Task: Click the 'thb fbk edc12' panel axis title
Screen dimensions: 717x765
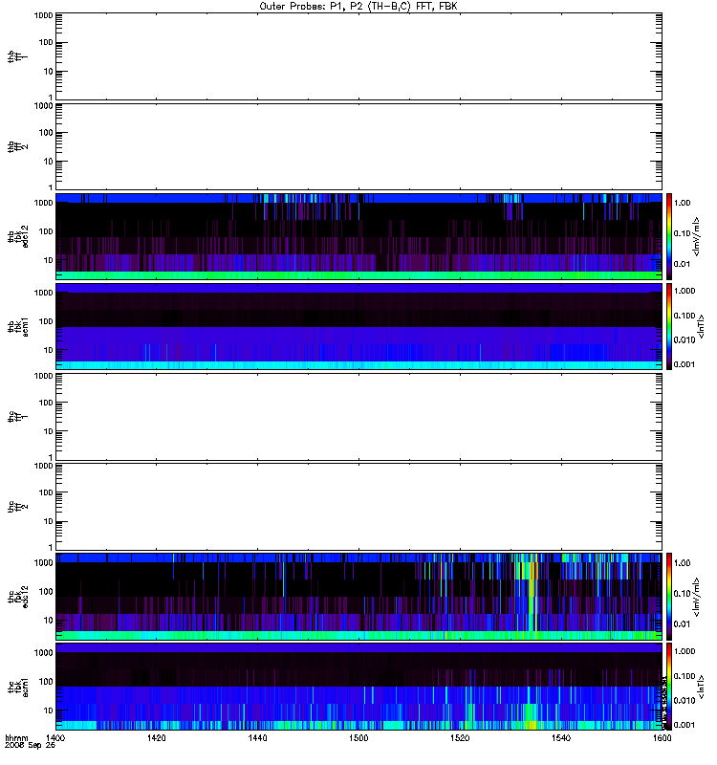Action: 17,236
